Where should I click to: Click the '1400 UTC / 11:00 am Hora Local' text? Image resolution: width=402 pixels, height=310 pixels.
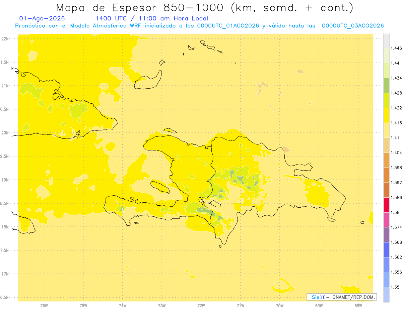152,18
